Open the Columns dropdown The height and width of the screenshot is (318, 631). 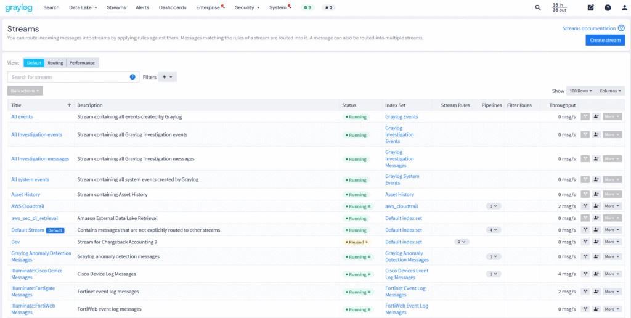click(610, 91)
